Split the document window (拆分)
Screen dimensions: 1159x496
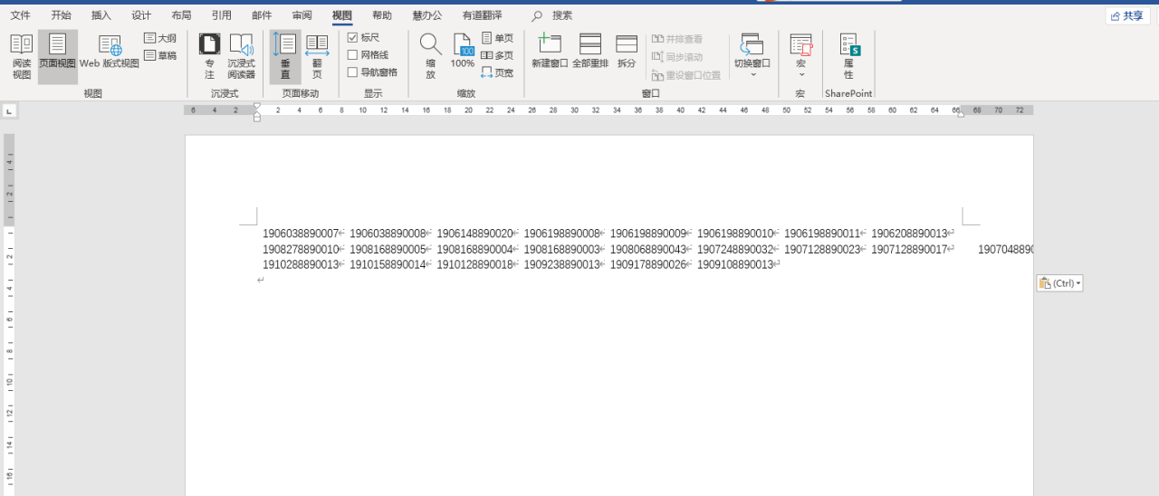(627, 52)
